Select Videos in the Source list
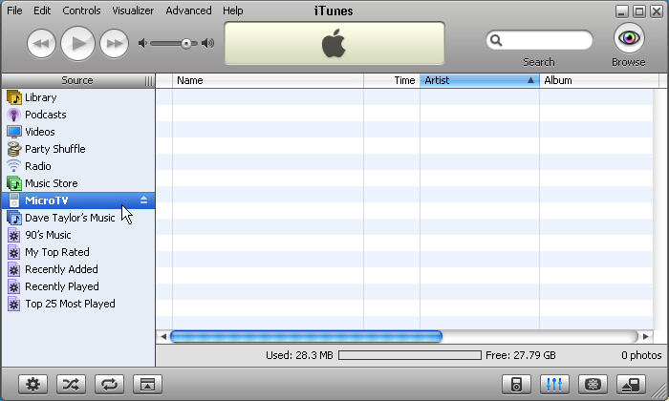The height and width of the screenshot is (401, 669). (78, 132)
